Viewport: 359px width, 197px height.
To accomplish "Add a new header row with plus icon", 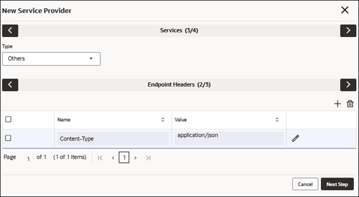I will (338, 104).
